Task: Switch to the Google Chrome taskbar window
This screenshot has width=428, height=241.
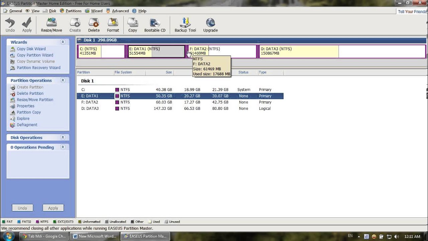Action: coord(44,236)
